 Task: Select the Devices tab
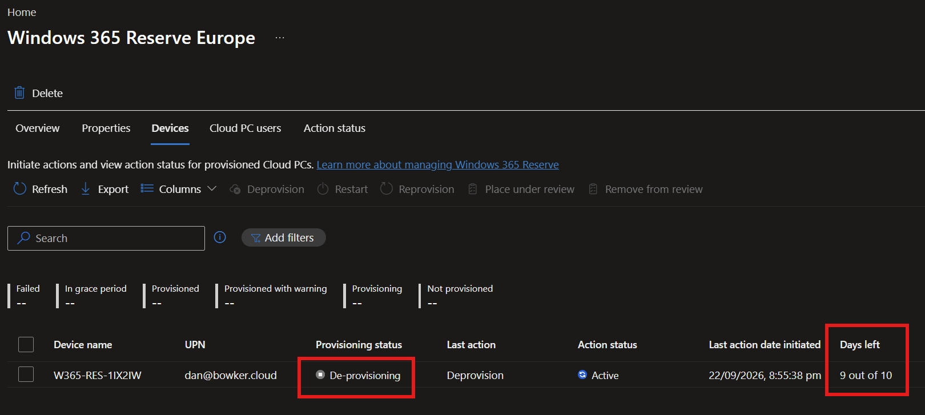pyautogui.click(x=170, y=128)
